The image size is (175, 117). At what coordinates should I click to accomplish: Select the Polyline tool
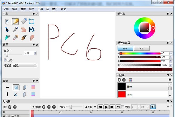pyautogui.click(x=32, y=29)
